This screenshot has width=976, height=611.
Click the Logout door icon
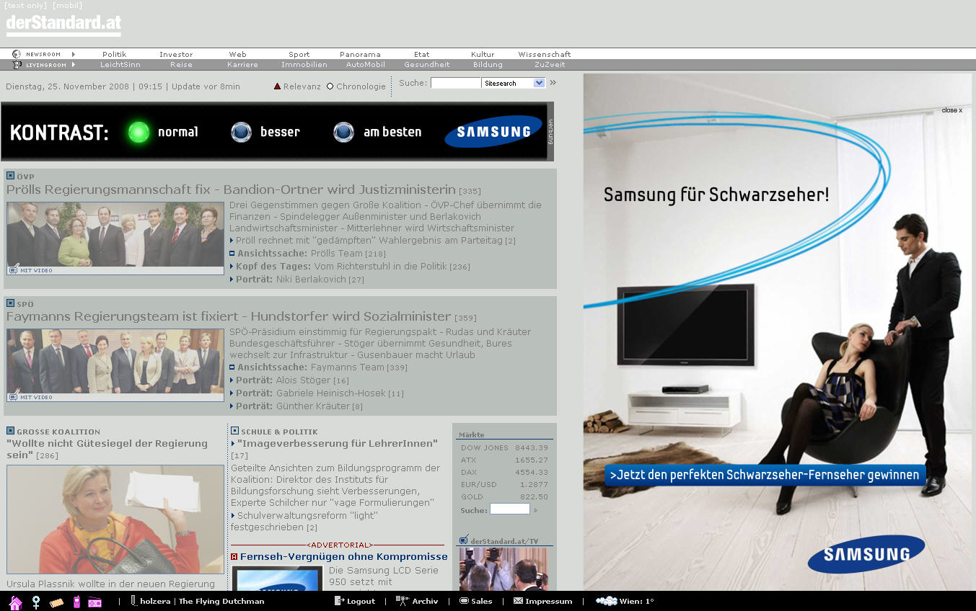339,601
